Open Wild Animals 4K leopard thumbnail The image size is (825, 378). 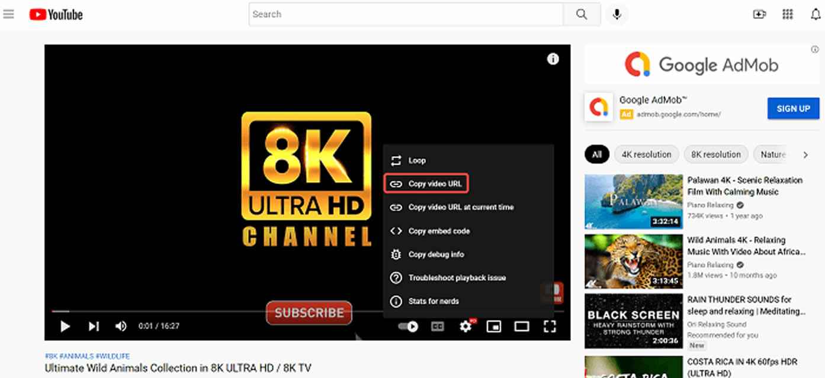(633, 261)
